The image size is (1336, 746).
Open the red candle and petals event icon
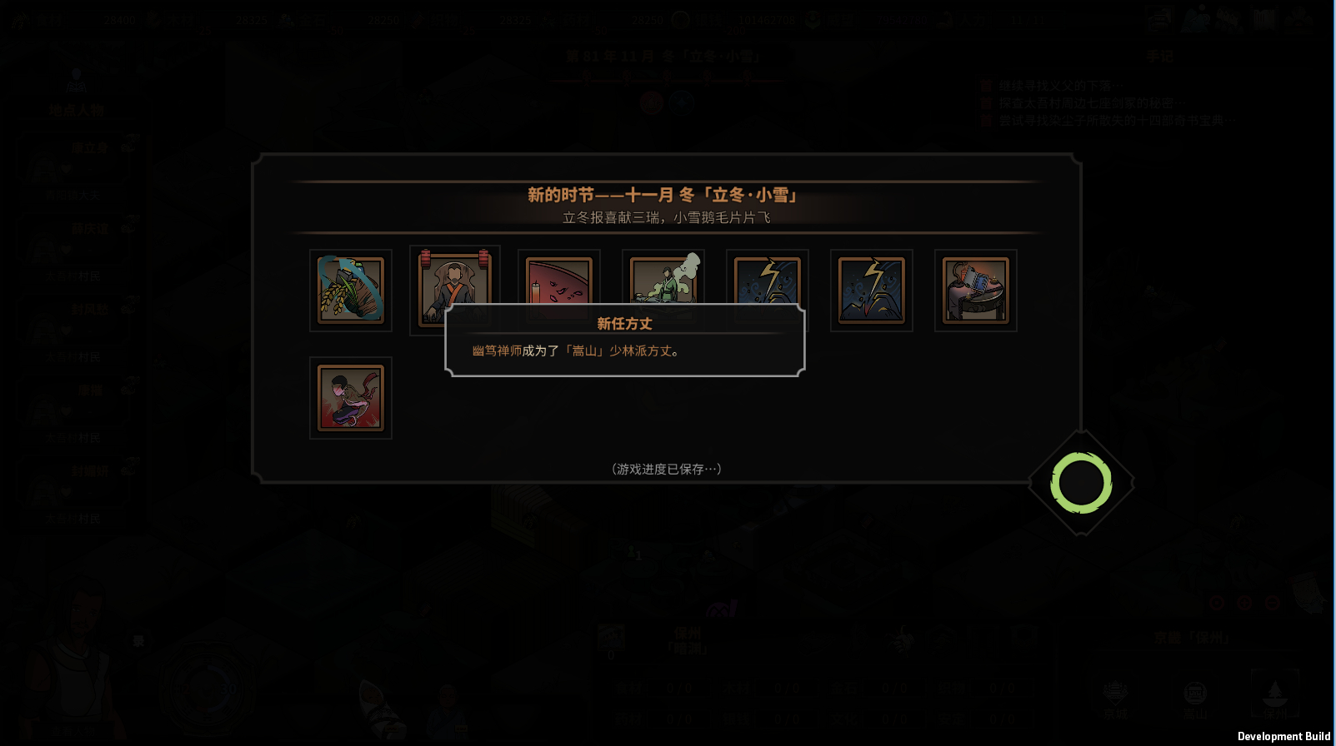coord(559,277)
